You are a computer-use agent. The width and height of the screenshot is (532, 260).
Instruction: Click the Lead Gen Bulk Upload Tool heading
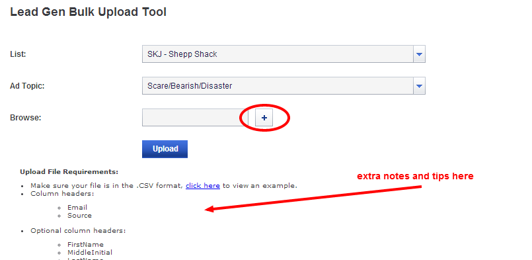point(88,12)
